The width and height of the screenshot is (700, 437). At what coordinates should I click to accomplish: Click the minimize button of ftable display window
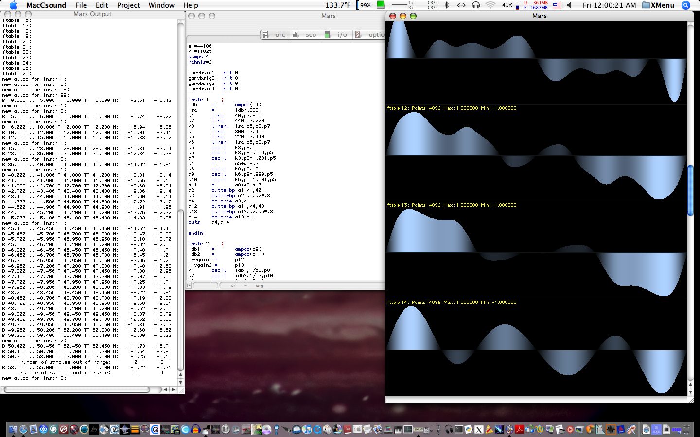[402, 16]
